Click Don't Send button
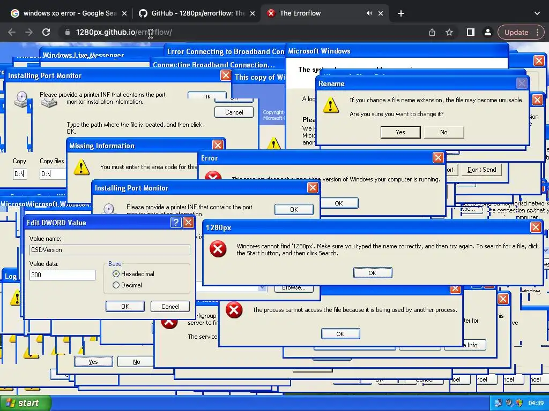Image resolution: width=549 pixels, height=411 pixels. [x=481, y=170]
